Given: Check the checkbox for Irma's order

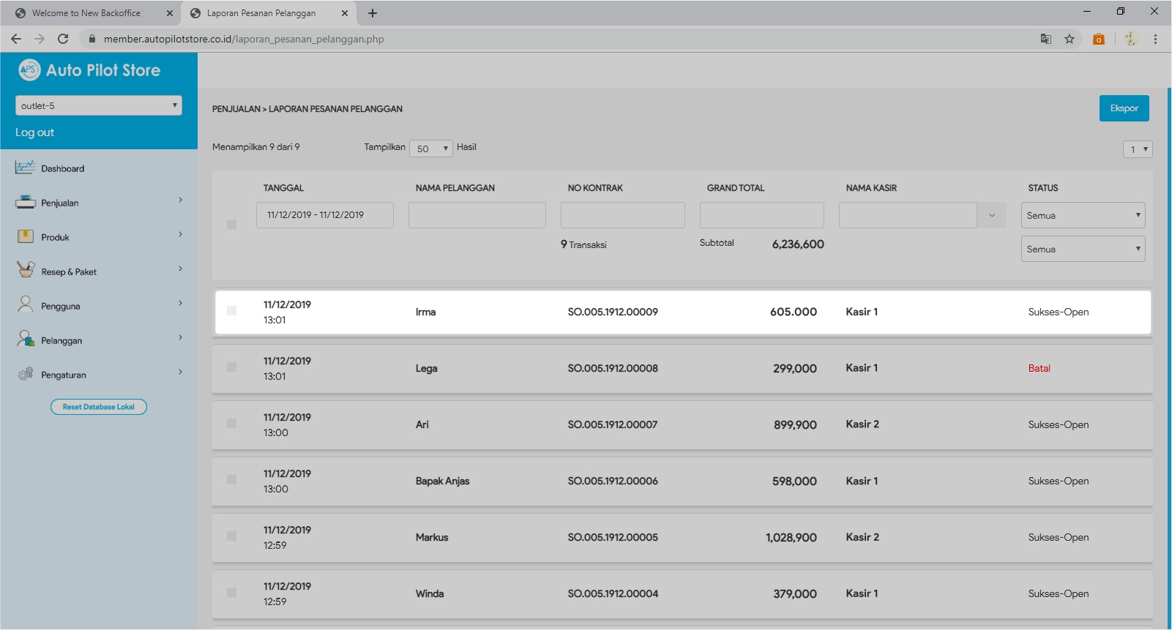Looking at the screenshot, I should (x=231, y=311).
